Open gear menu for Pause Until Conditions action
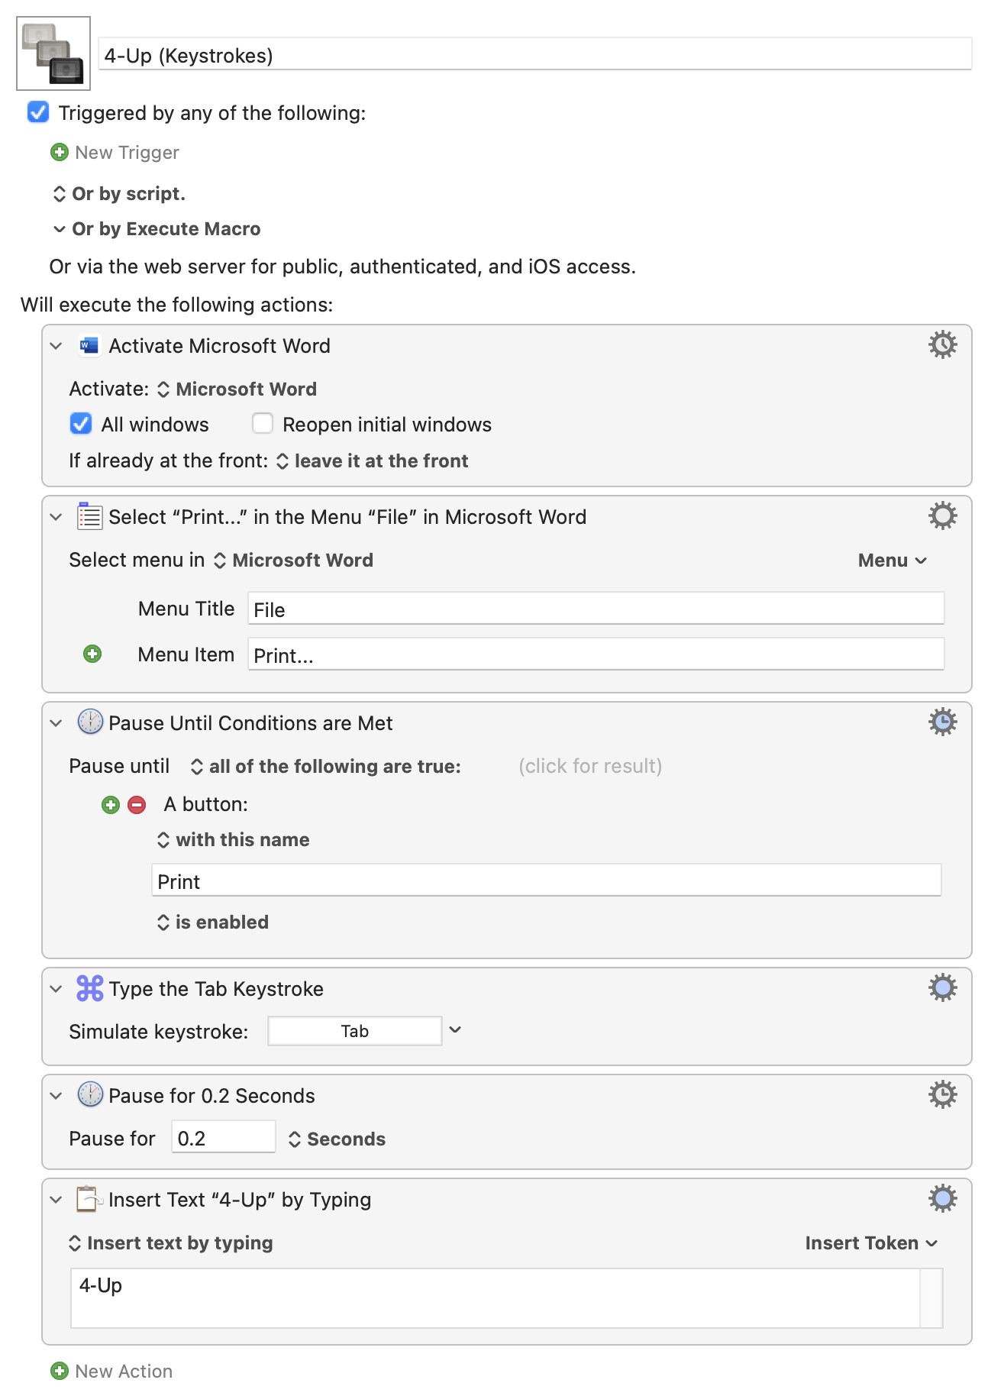988x1396 pixels. pos(942,722)
